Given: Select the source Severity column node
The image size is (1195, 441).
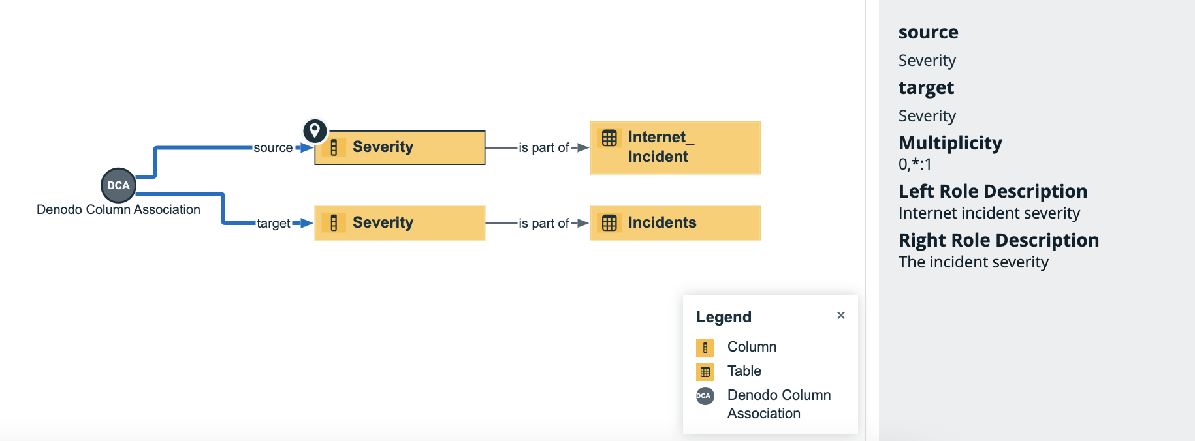Looking at the screenshot, I should (400, 147).
